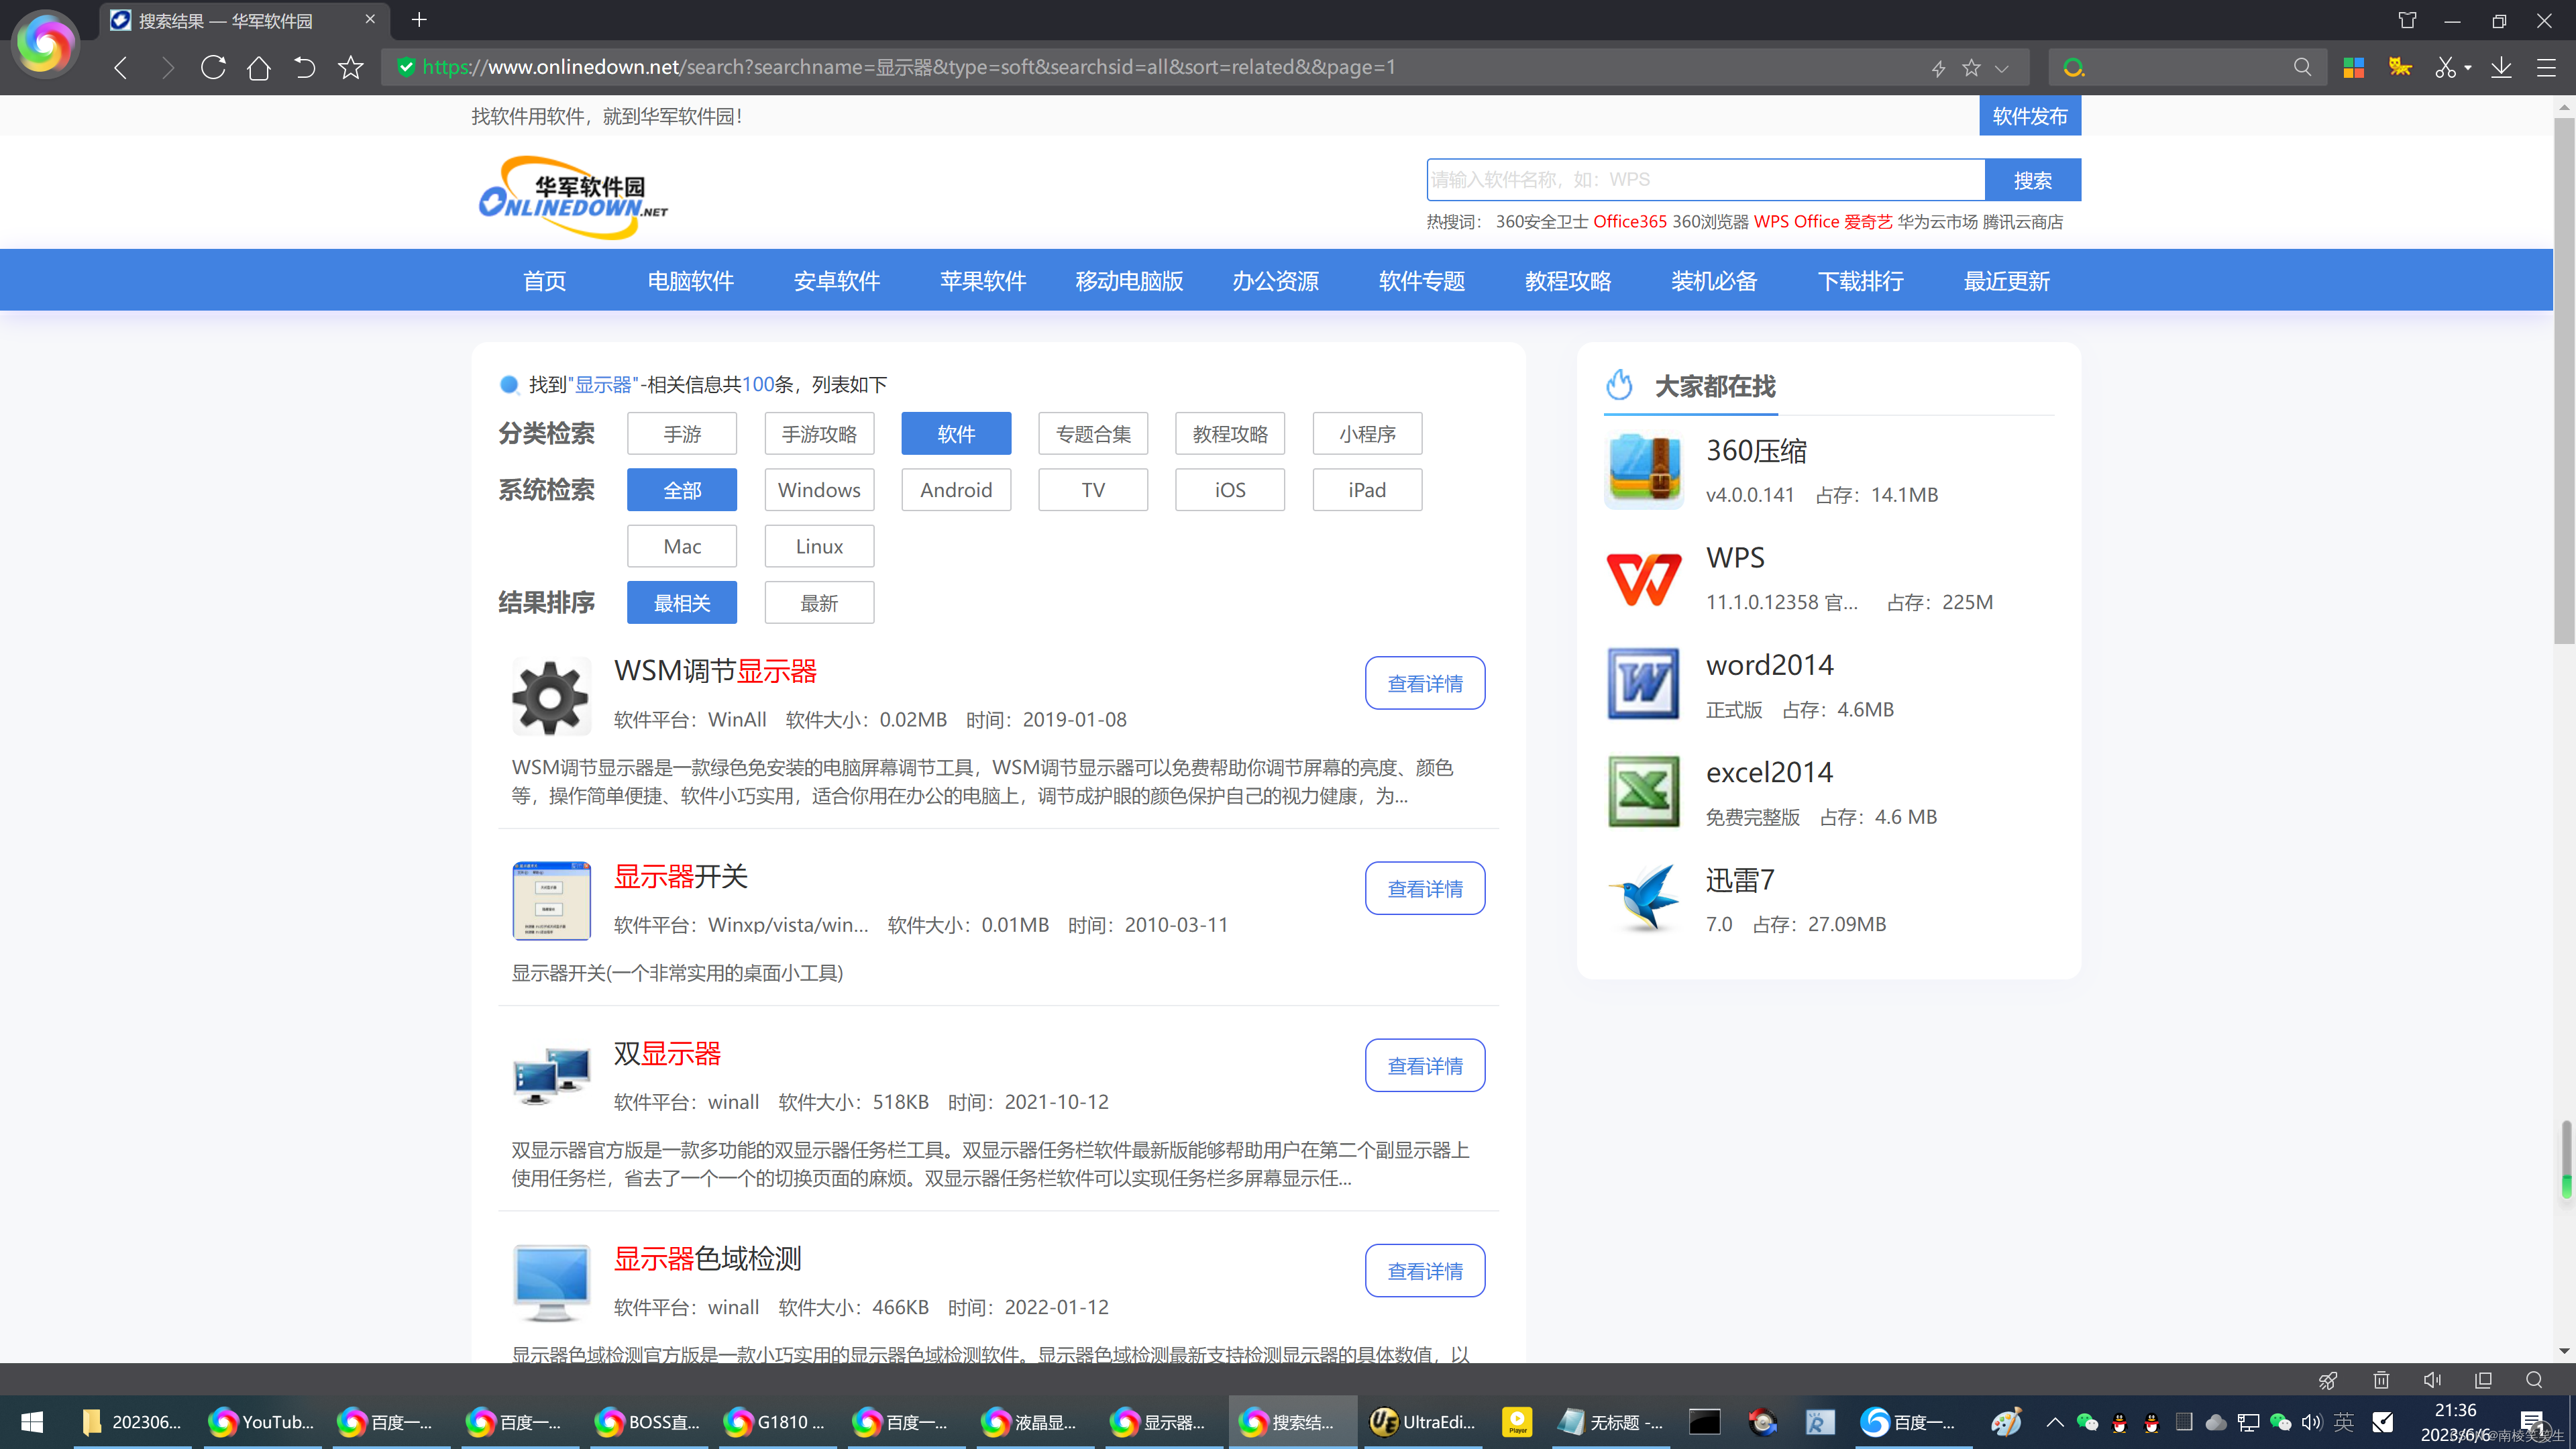Click the 软件发布 button
Image resolution: width=2576 pixels, height=1449 pixels.
pyautogui.click(x=2029, y=116)
